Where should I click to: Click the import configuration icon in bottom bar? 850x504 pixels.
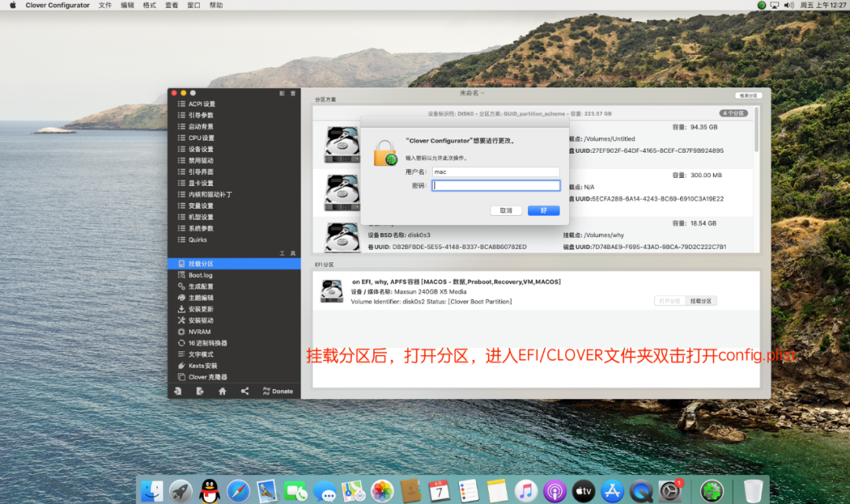pos(178,391)
